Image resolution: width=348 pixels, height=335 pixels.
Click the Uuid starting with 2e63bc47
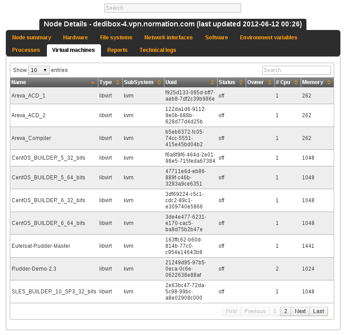(185, 292)
